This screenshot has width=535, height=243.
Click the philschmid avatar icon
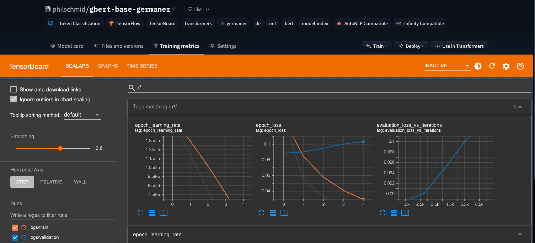(48, 9)
